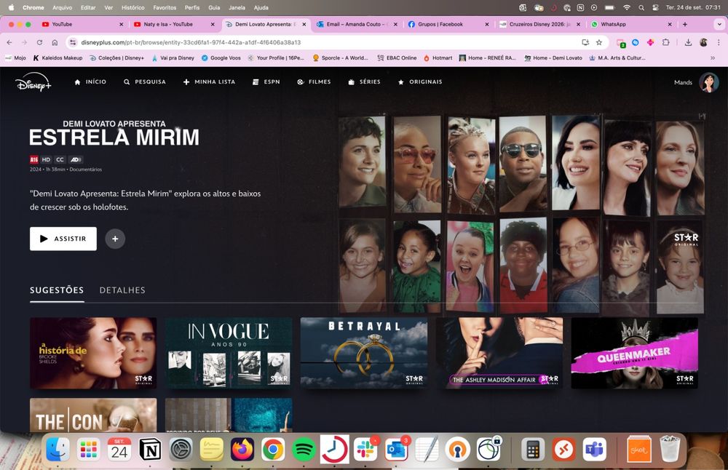Switch to the DETALHES tab
This screenshot has height=470, width=728.
(122, 290)
